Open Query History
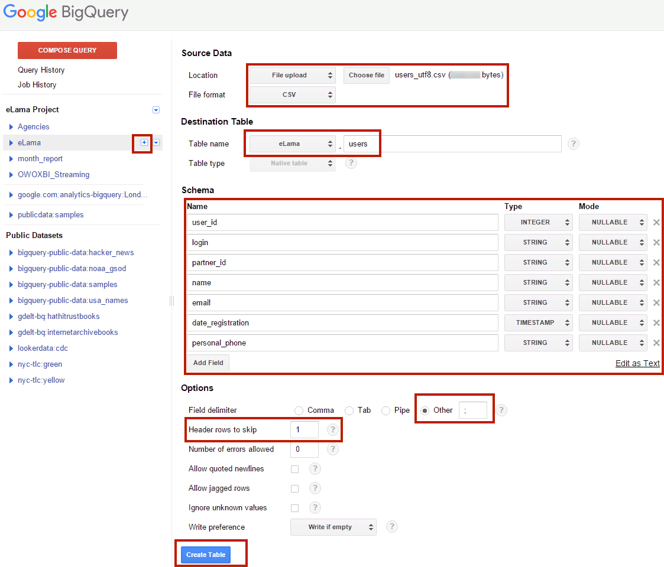 pos(41,70)
